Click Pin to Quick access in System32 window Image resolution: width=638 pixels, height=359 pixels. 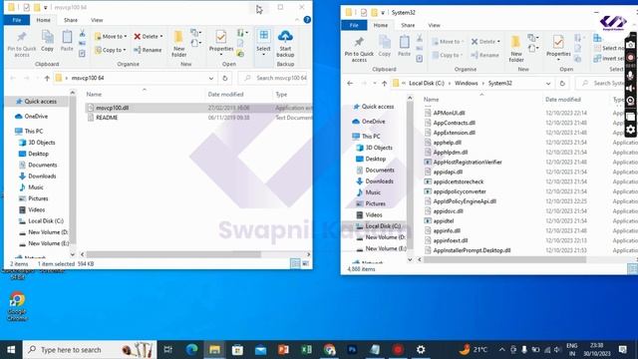[x=359, y=49]
